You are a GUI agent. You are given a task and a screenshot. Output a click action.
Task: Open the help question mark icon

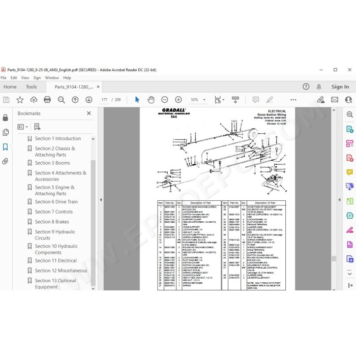[x=306, y=86]
